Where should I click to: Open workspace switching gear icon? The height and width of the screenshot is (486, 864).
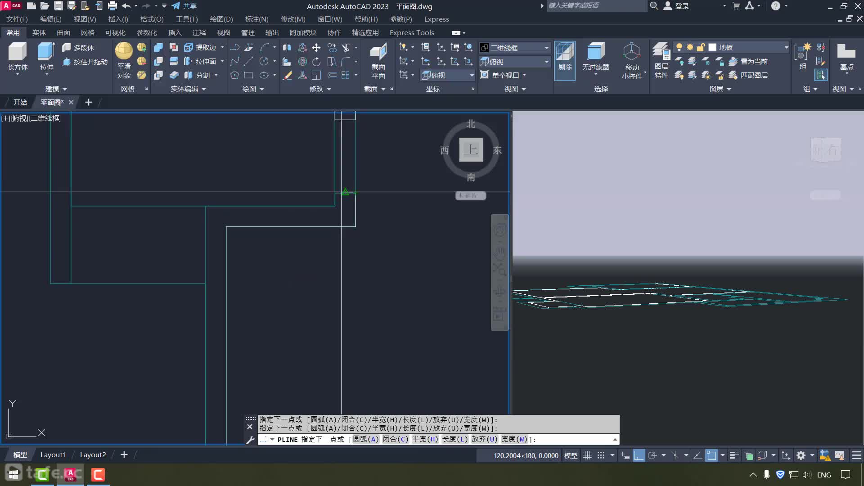click(x=801, y=455)
